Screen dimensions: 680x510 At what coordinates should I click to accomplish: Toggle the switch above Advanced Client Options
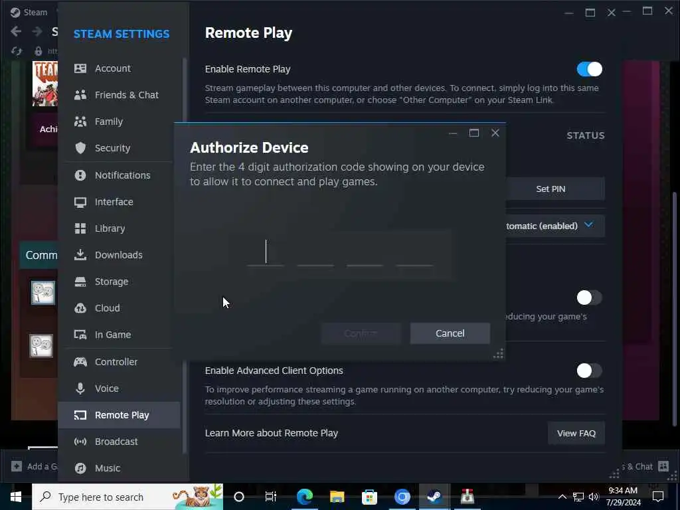(x=590, y=298)
